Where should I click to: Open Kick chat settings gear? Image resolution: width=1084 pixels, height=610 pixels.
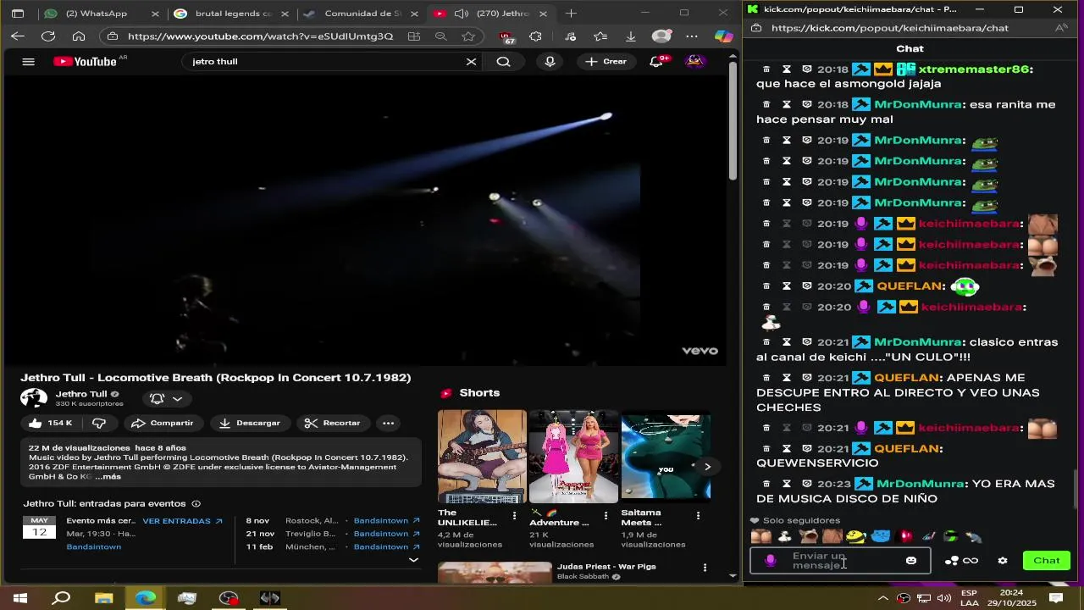click(1003, 561)
